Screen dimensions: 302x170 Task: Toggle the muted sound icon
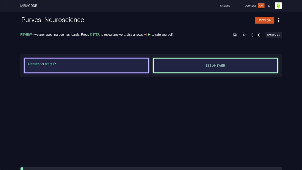click(244, 35)
